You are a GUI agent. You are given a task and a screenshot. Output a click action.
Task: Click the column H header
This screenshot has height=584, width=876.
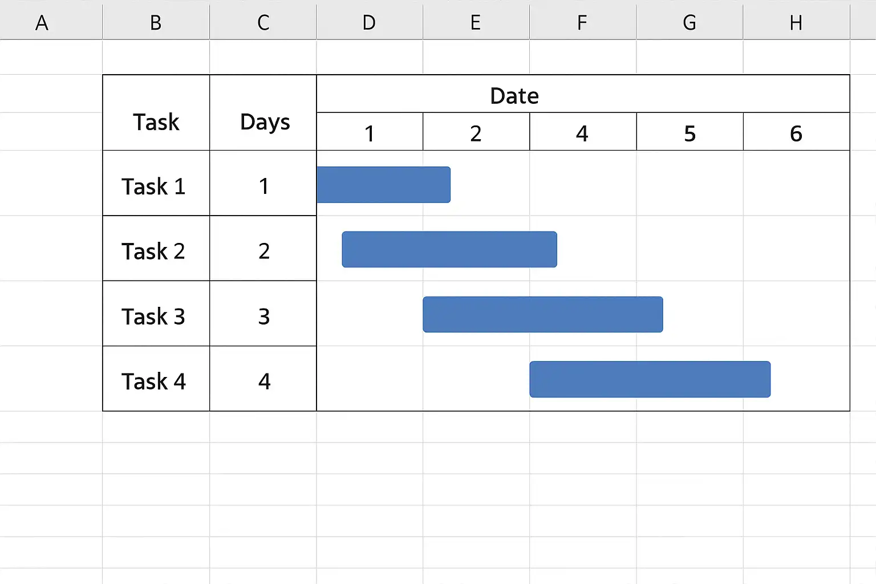click(x=796, y=23)
